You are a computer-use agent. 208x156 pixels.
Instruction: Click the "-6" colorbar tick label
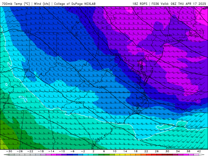pyautogui.click(x=73, y=151)
